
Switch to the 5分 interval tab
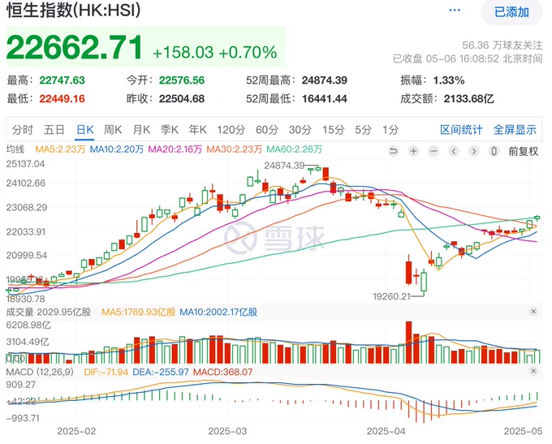click(364, 130)
